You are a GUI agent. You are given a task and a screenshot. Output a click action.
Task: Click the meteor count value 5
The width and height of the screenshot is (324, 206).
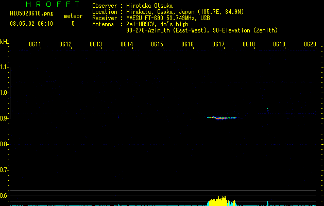(73, 24)
